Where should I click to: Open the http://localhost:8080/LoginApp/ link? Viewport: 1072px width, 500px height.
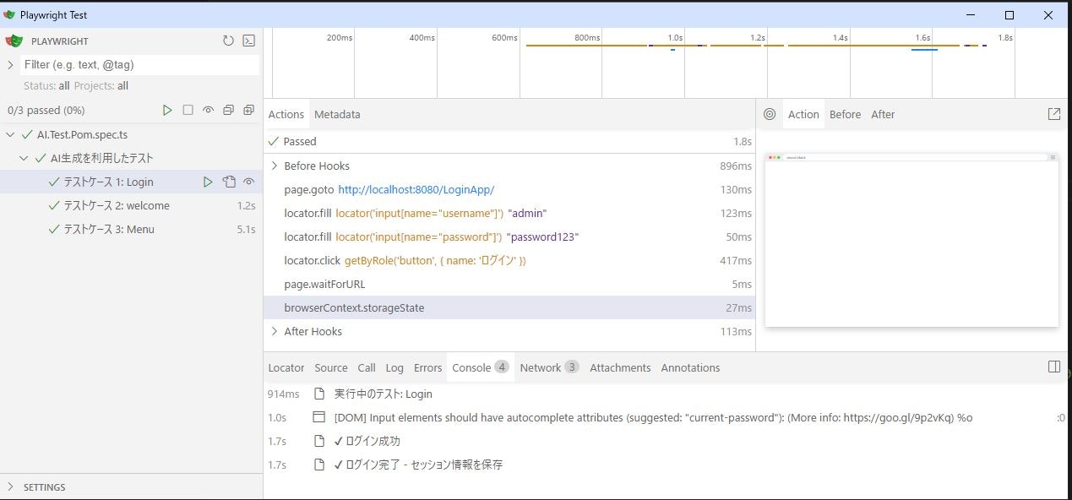point(416,189)
